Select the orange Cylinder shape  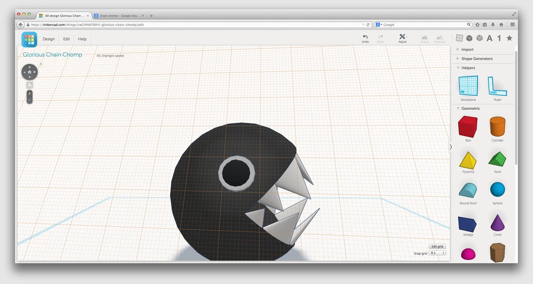[x=497, y=127]
